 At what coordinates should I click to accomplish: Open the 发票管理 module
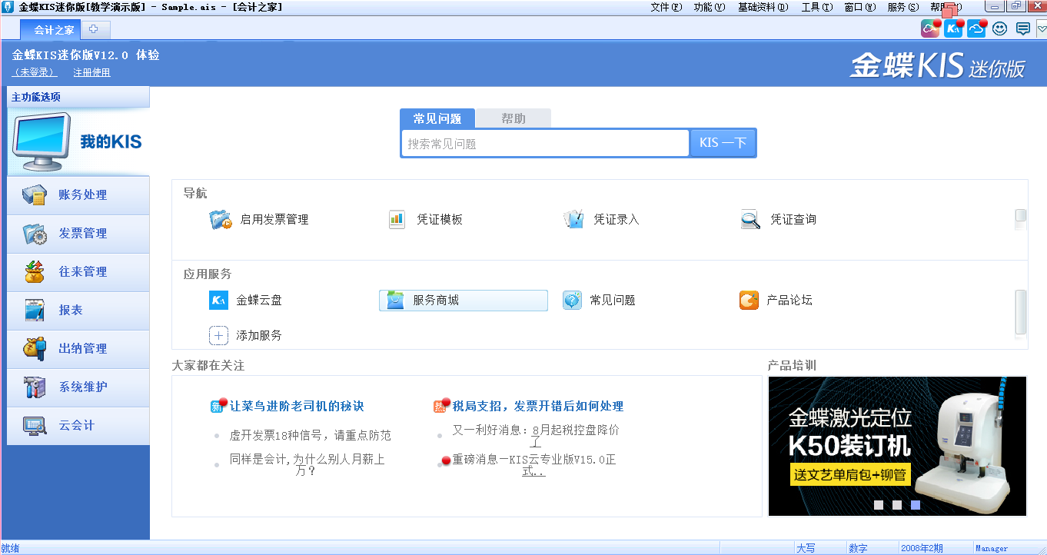point(78,234)
